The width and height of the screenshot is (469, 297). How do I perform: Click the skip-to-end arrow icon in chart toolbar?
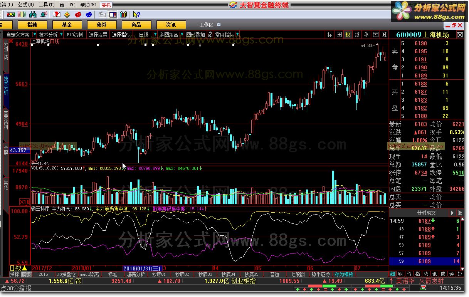point(385,35)
